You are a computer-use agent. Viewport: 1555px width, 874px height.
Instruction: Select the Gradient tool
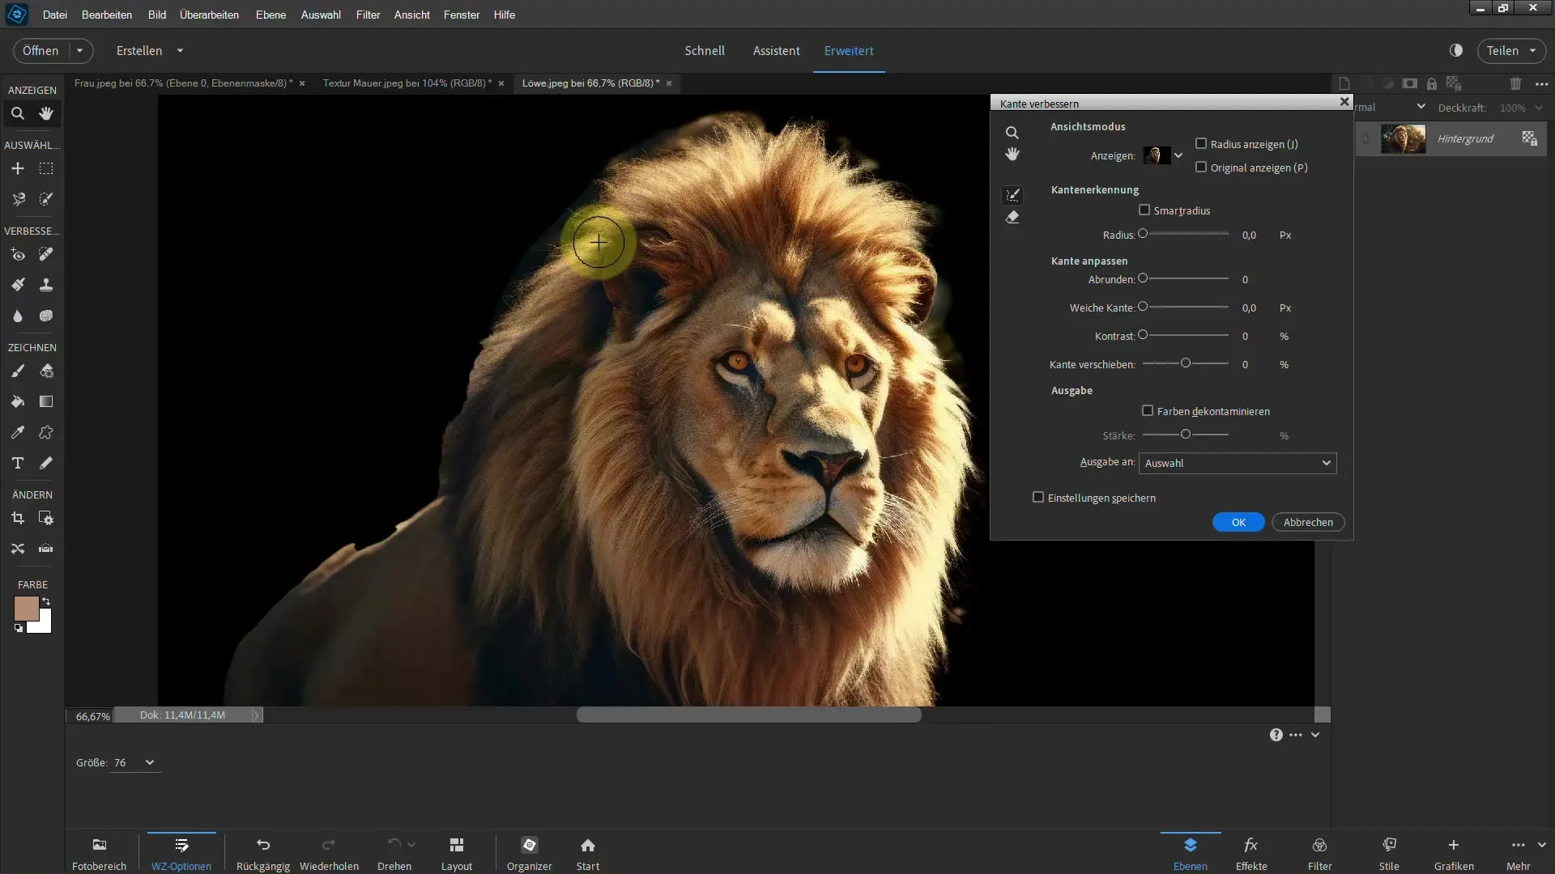click(x=46, y=401)
